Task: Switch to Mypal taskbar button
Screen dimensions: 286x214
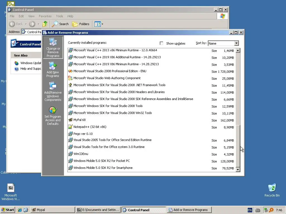Action: tap(53, 210)
